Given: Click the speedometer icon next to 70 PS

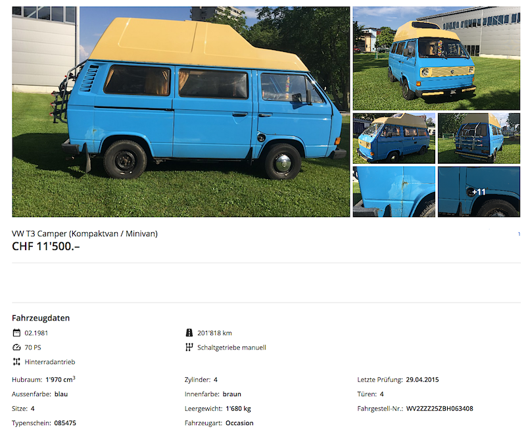Looking at the screenshot, I should click(x=16, y=347).
